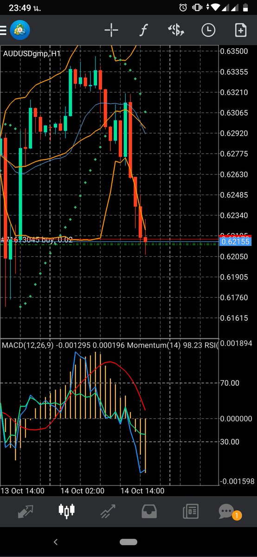Tap the 0.000000 MACD zero level label
Screen dimensions: 257x557
(236, 418)
